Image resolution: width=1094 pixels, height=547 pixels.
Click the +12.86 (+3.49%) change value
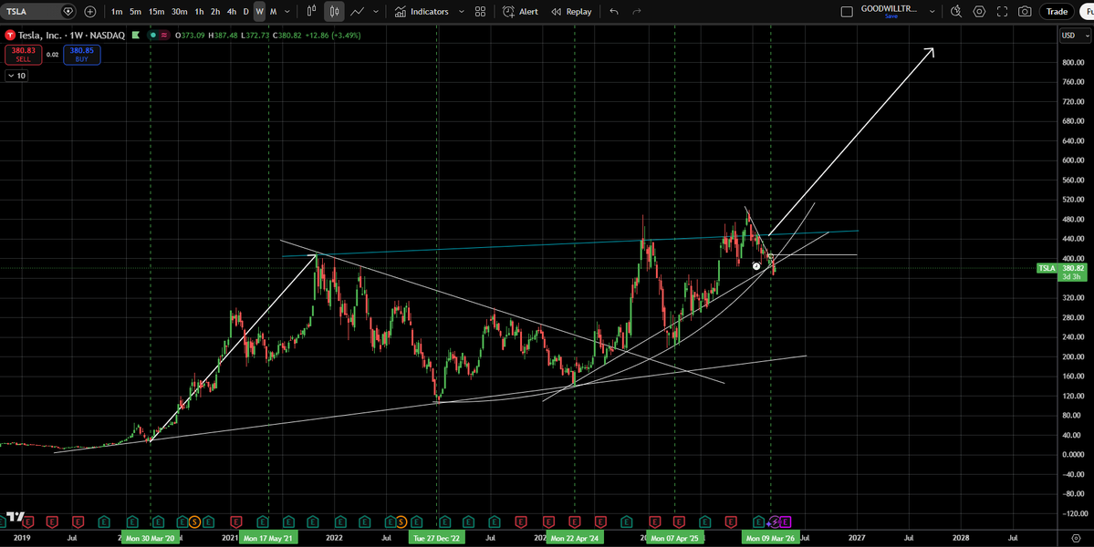[x=332, y=35]
